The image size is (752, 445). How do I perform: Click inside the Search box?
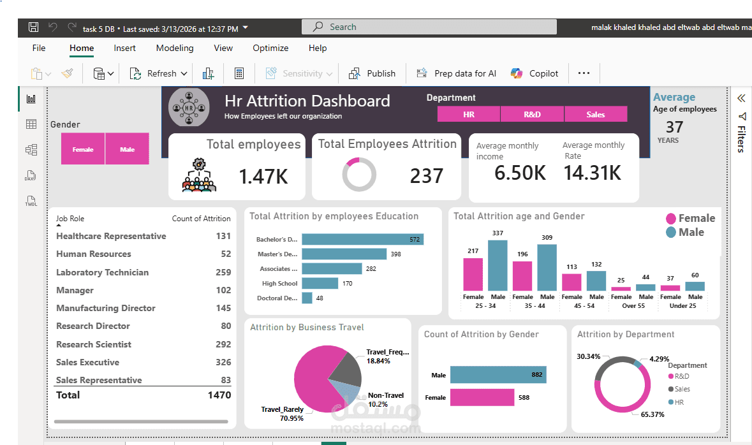[429, 27]
